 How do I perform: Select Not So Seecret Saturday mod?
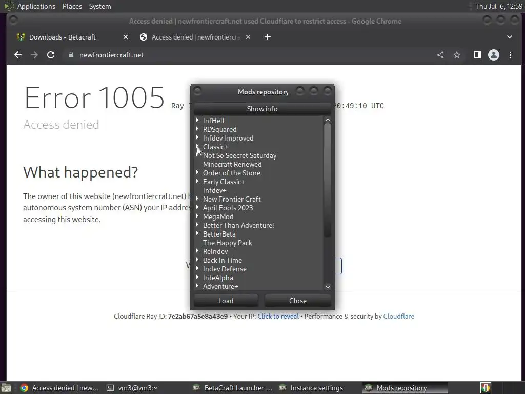click(x=240, y=155)
